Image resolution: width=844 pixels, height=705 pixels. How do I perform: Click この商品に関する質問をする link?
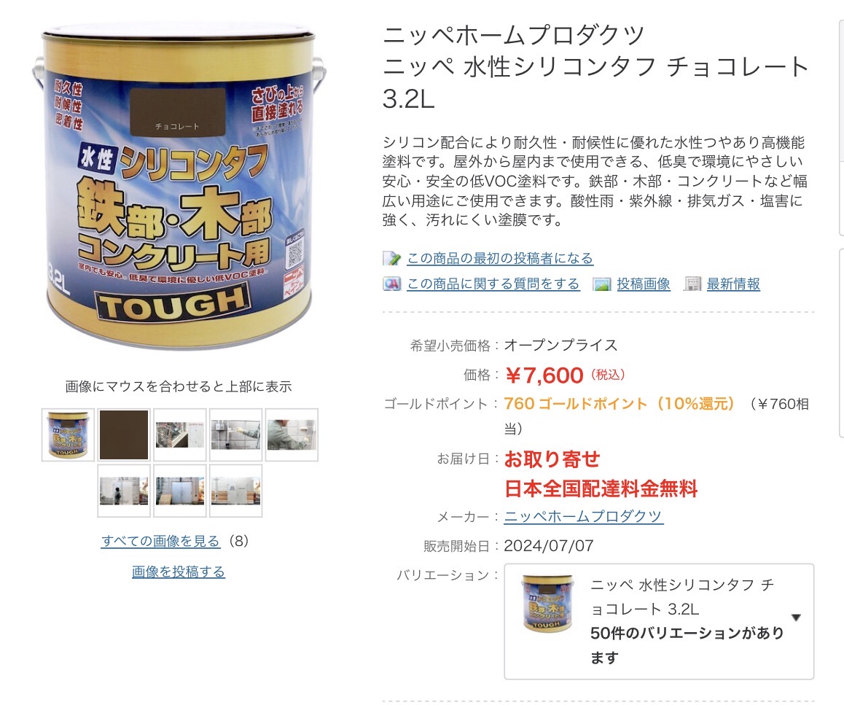[493, 284]
